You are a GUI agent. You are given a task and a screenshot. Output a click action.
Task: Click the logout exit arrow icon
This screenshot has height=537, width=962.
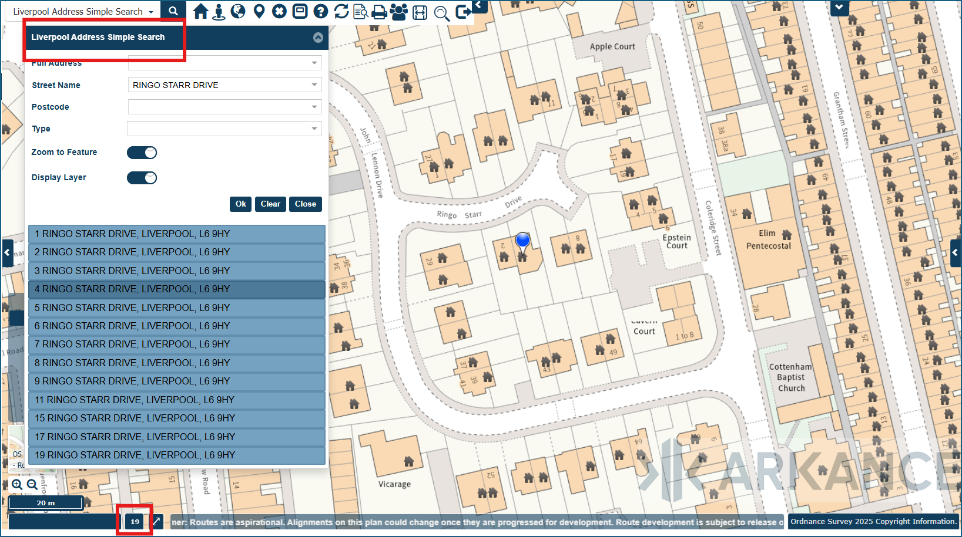[x=463, y=12]
